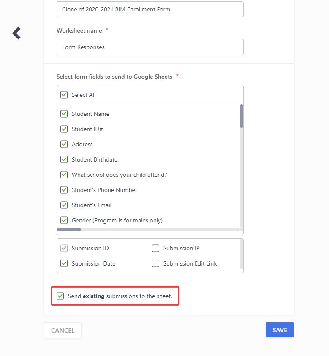Enable the Submission Edit Link checkbox
329x356 pixels.
156,263
